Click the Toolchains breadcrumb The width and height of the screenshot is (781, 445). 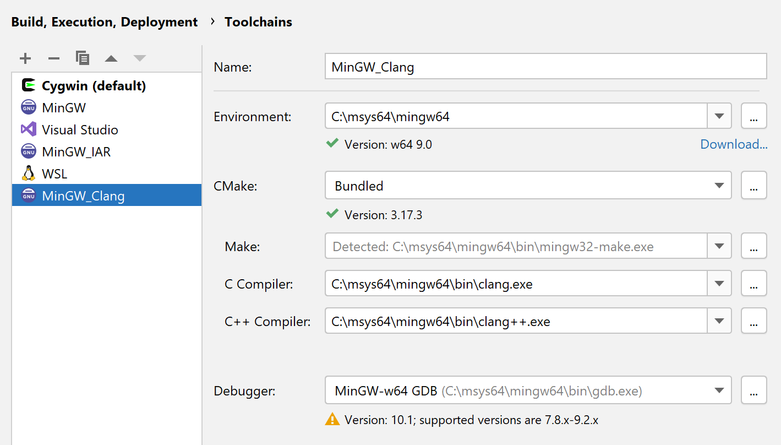click(x=258, y=22)
